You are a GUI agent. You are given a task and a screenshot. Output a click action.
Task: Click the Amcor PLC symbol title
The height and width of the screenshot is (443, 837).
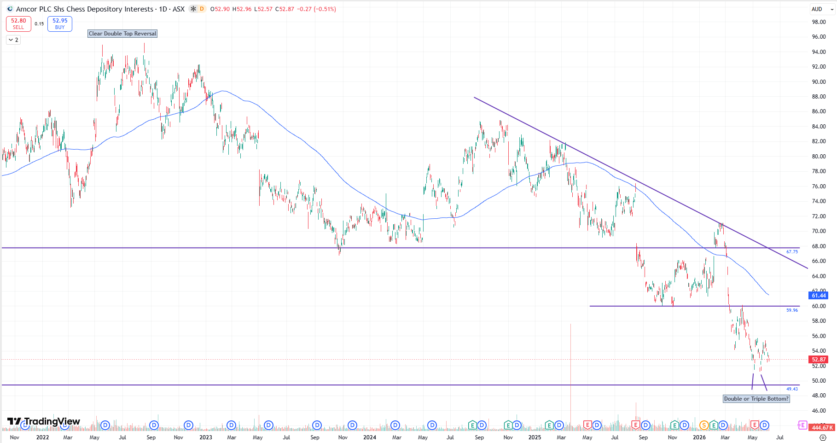[84, 9]
